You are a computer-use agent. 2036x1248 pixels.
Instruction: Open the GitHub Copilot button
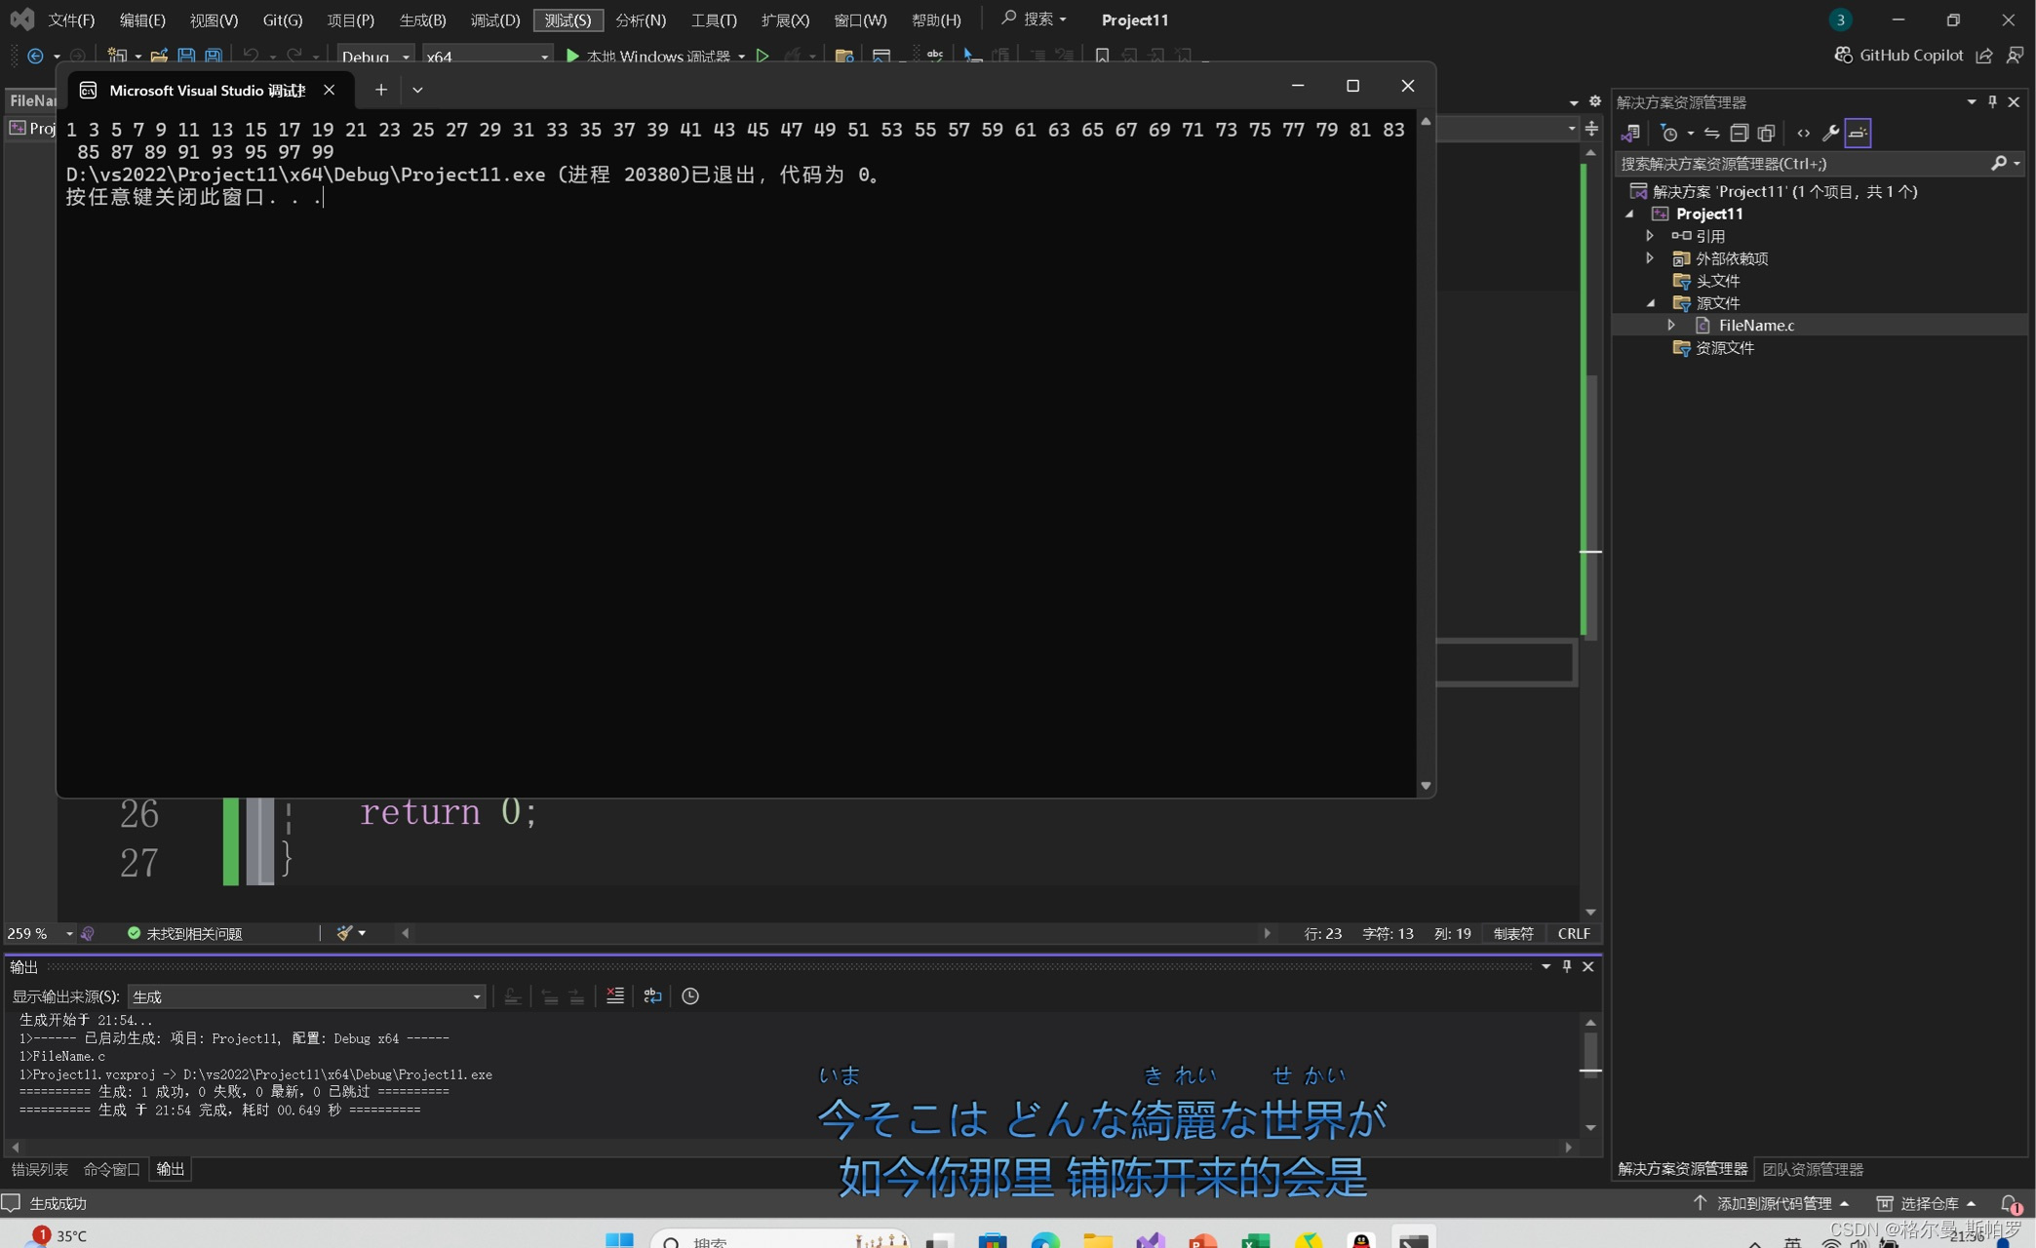(x=1899, y=56)
